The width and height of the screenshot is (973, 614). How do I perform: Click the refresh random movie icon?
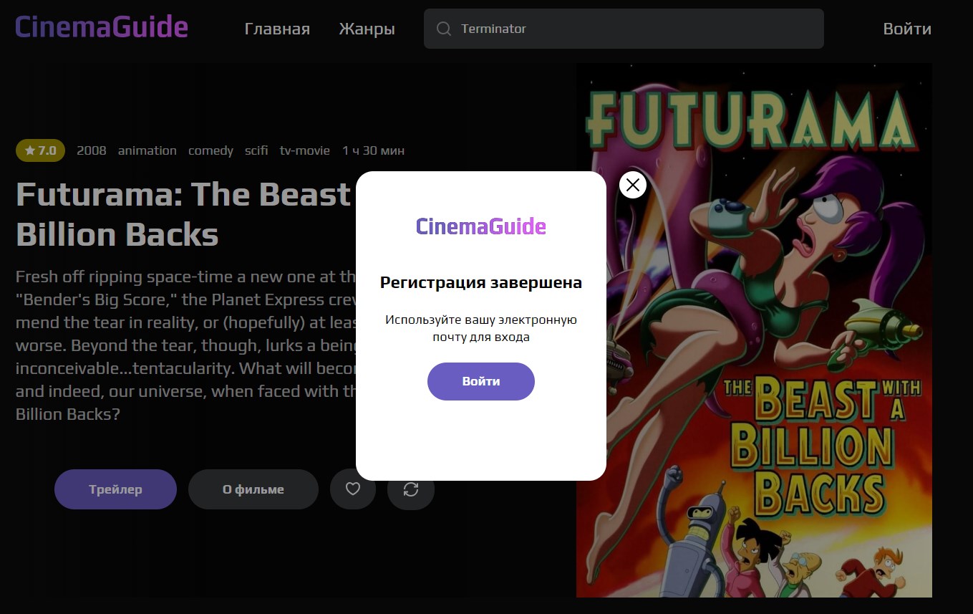tap(411, 489)
